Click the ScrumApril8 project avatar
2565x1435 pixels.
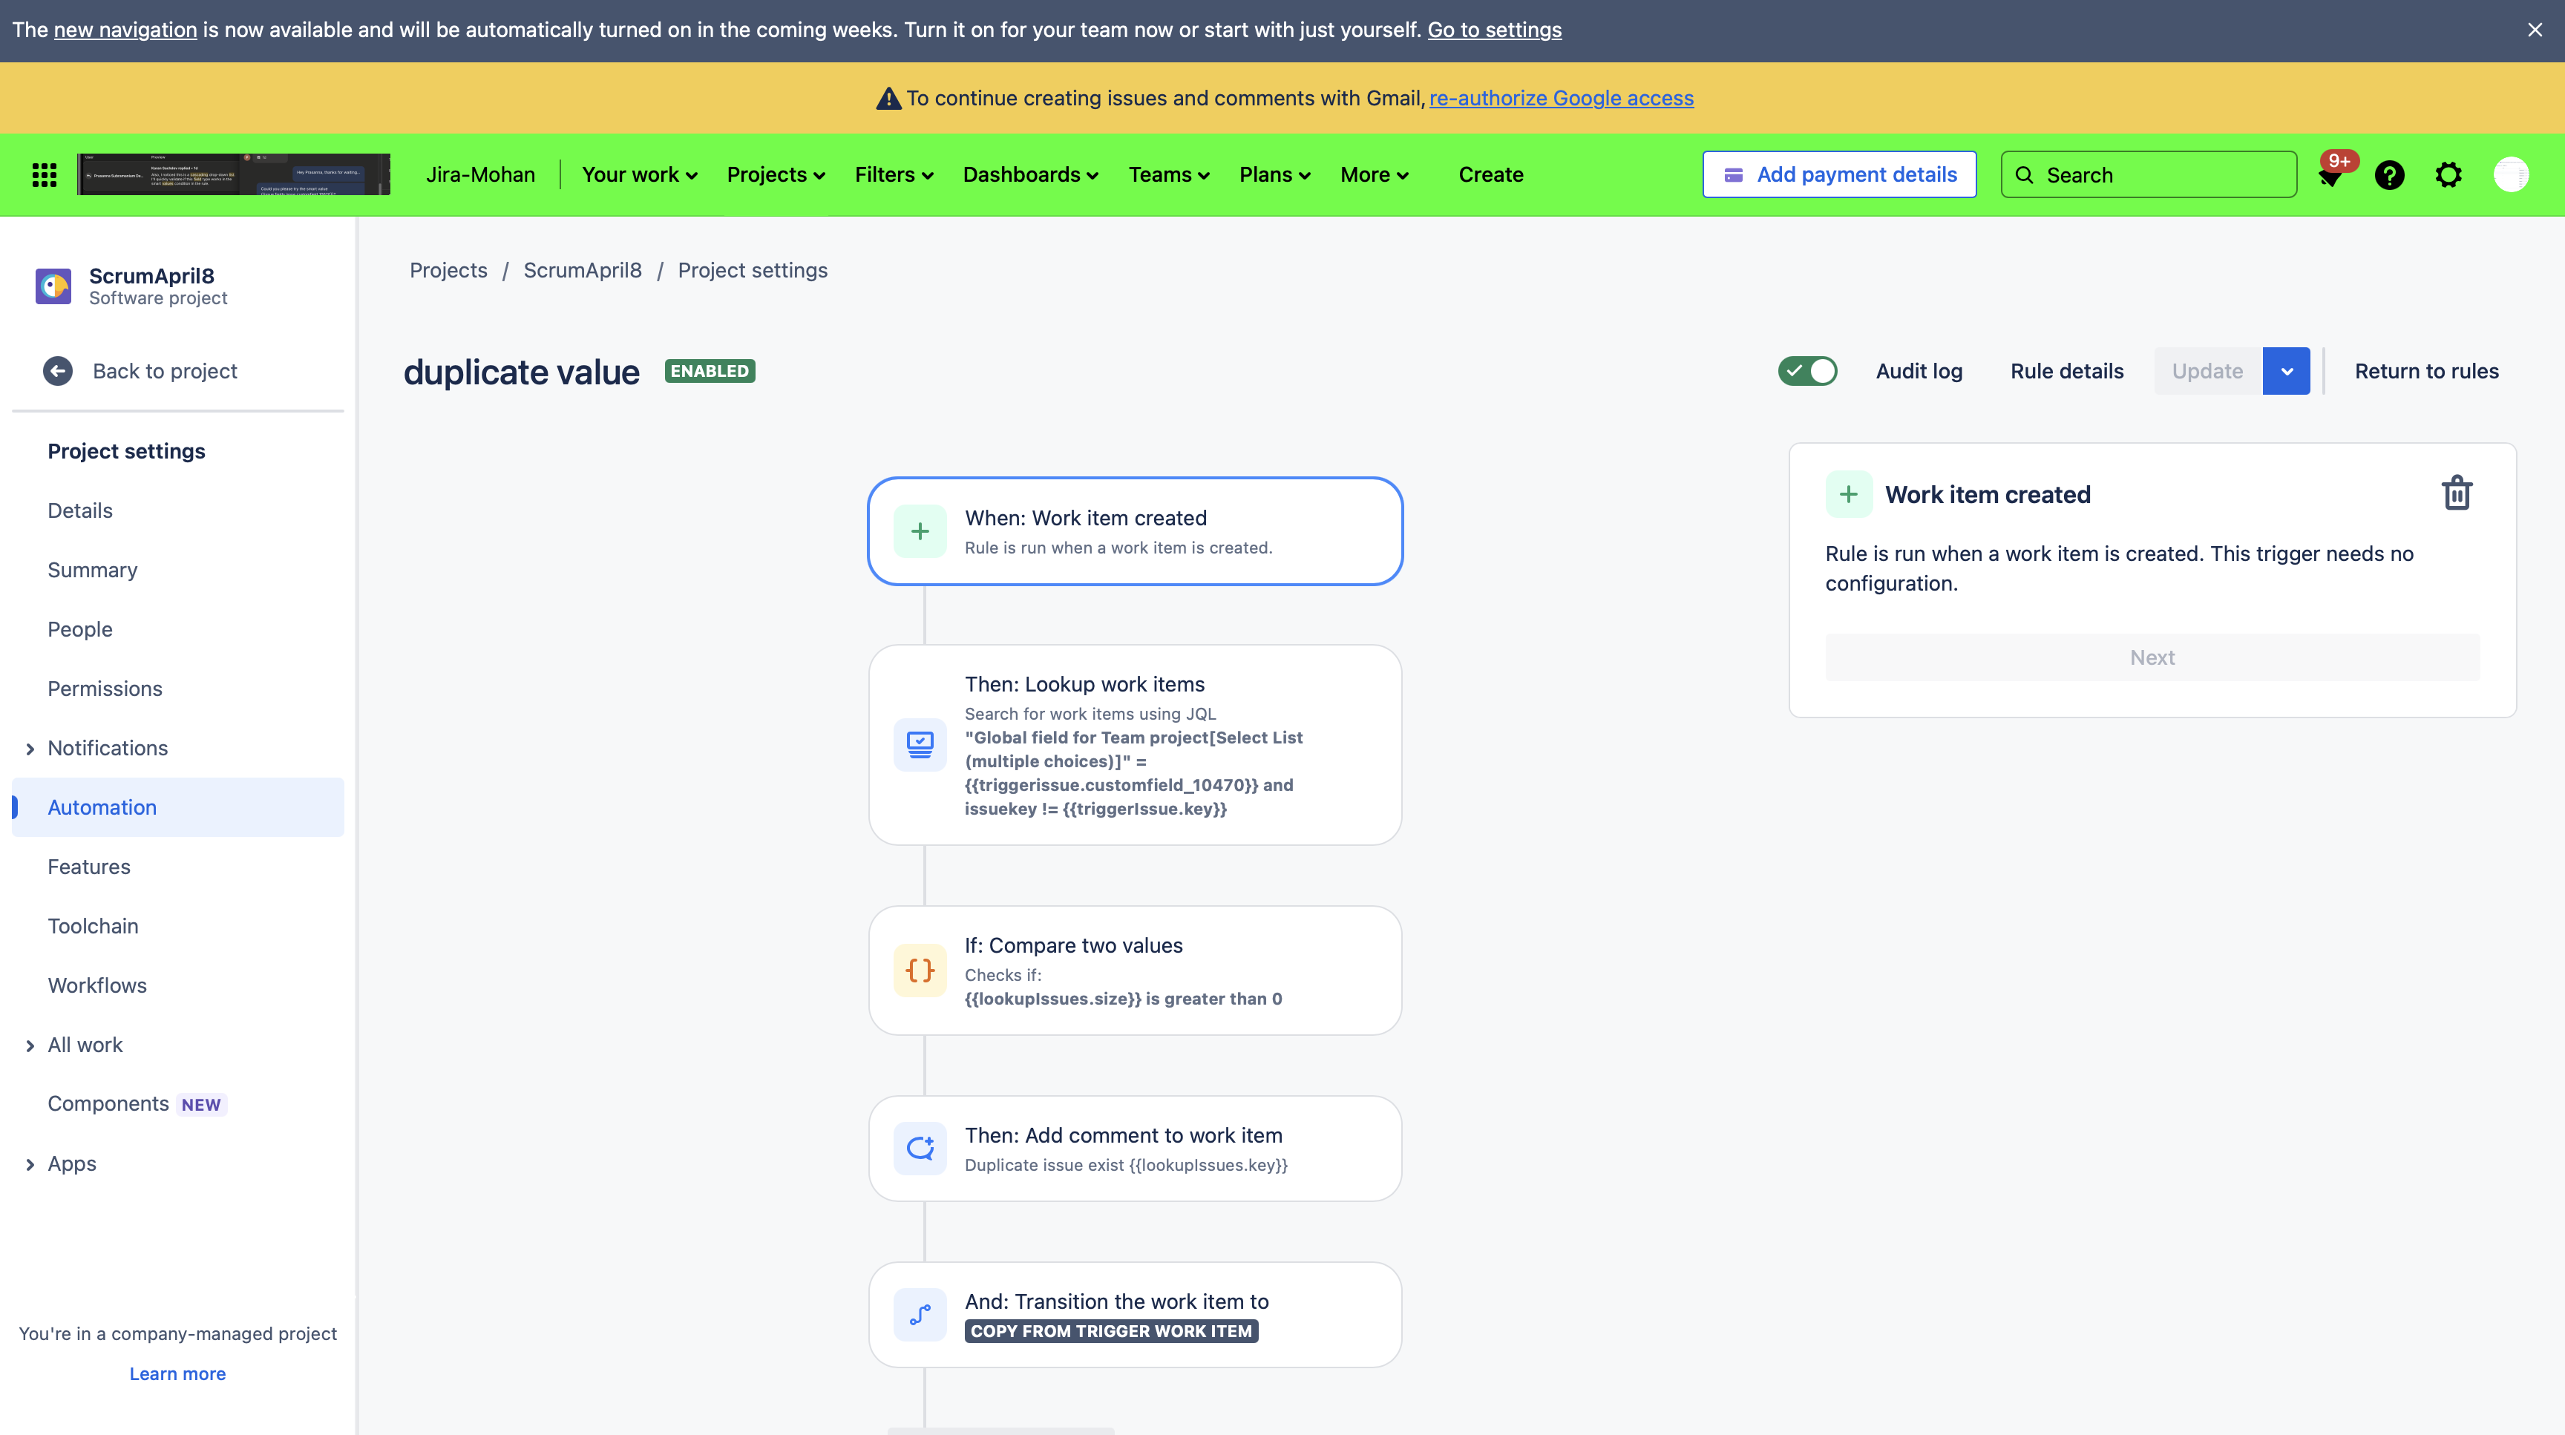(53, 286)
